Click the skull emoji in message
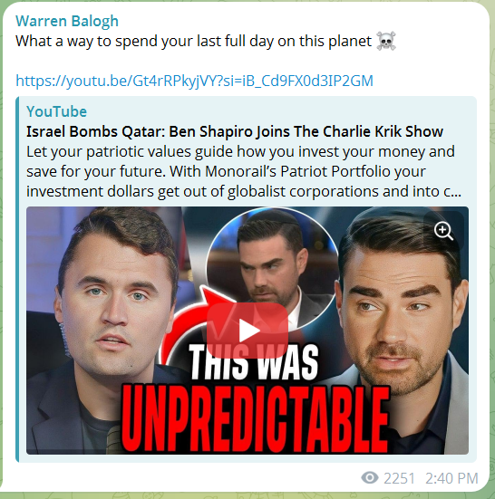The width and height of the screenshot is (495, 499). [x=386, y=41]
